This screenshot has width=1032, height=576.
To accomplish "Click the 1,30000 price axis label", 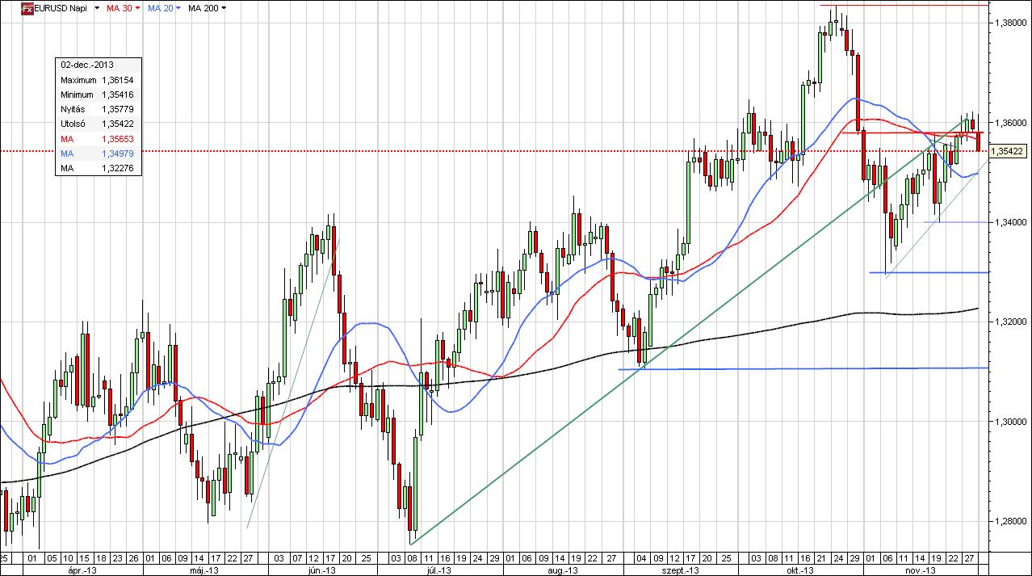I will coord(1011,422).
